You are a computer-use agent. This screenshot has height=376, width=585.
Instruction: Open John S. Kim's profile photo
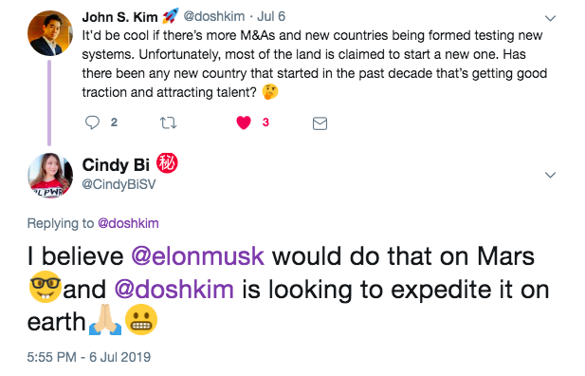(x=50, y=33)
